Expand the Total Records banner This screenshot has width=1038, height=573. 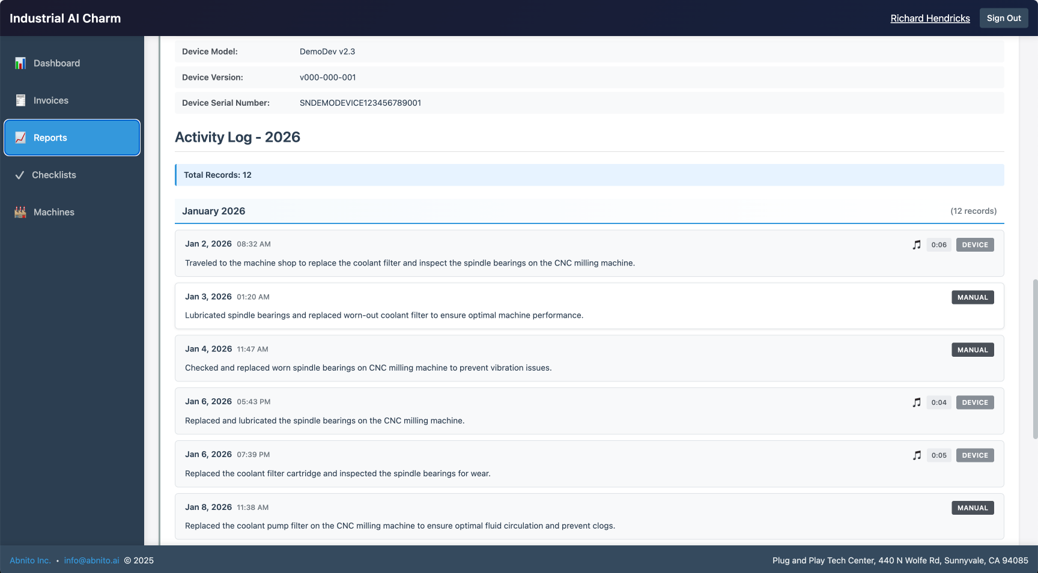217,175
